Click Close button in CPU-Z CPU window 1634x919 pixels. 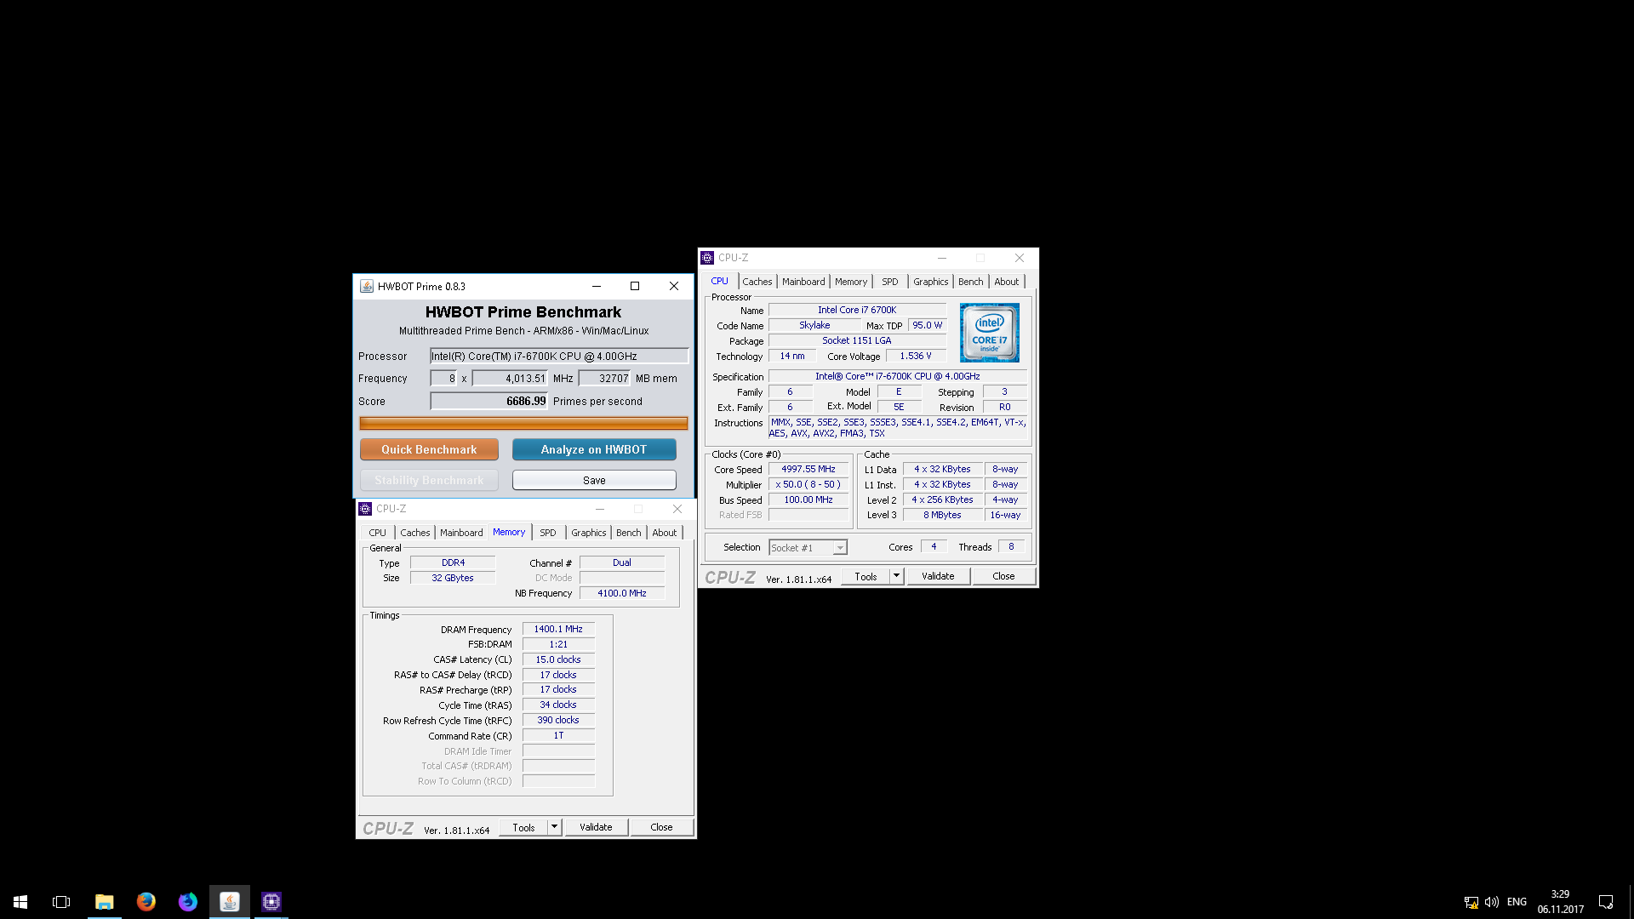(x=1003, y=576)
